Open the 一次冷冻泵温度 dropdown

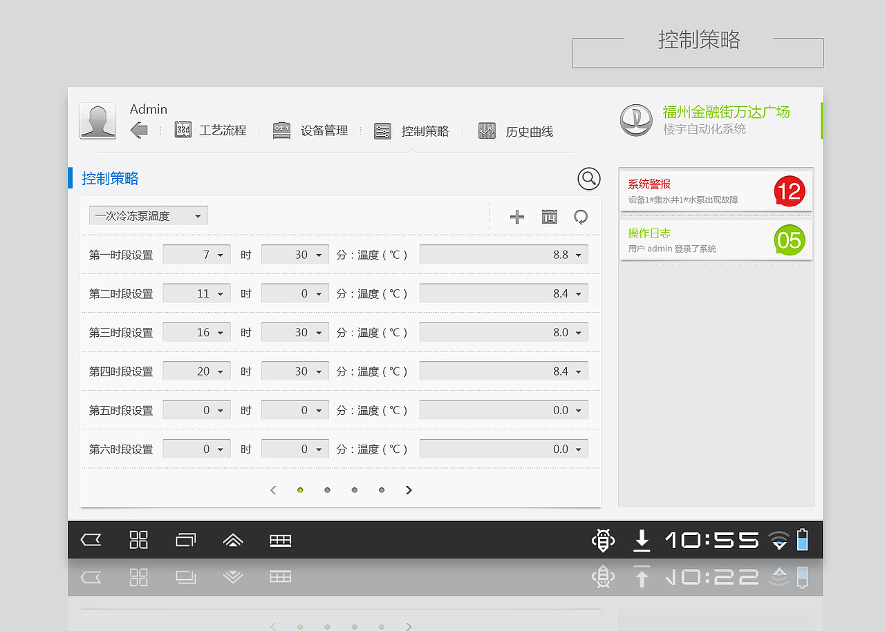click(x=149, y=215)
